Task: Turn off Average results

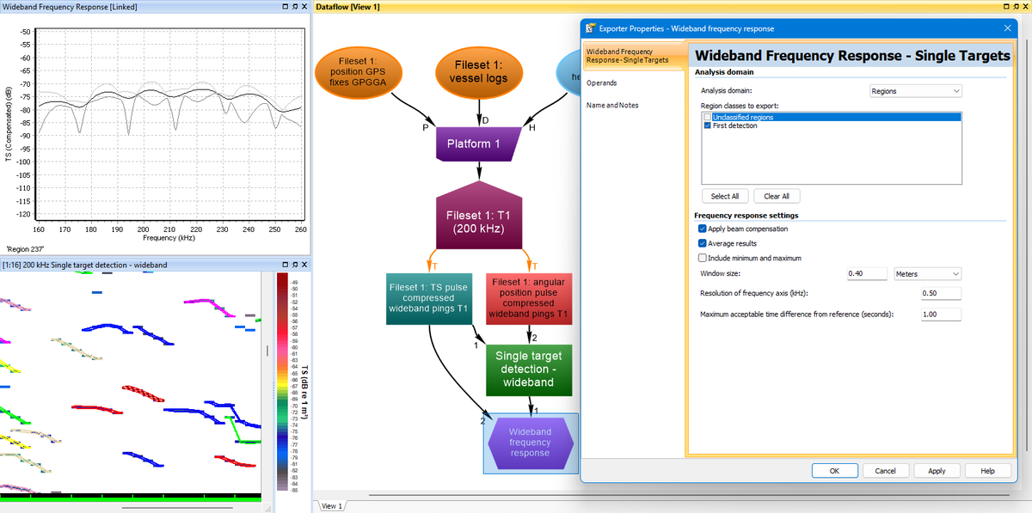Action: pyautogui.click(x=703, y=243)
